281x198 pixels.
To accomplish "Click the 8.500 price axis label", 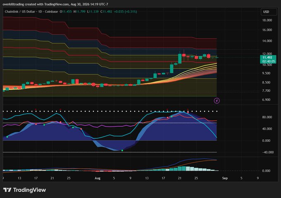I will [266, 82].
